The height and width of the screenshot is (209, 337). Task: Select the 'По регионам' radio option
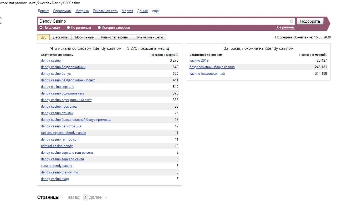coord(69,28)
